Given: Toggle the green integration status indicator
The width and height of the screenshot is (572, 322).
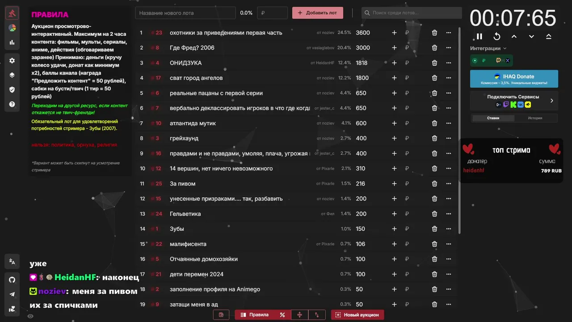Looking at the screenshot, I should tap(475, 60).
